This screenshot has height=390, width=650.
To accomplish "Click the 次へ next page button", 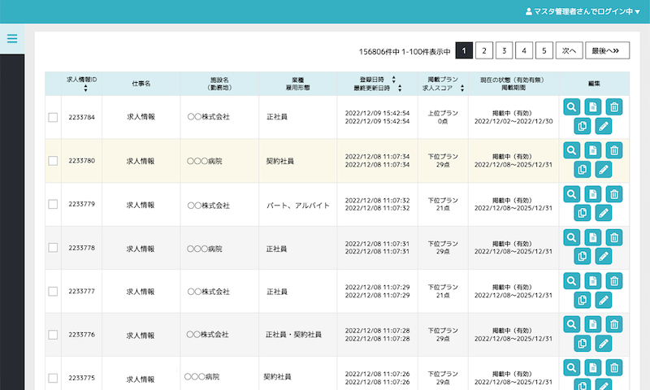I will coord(569,51).
